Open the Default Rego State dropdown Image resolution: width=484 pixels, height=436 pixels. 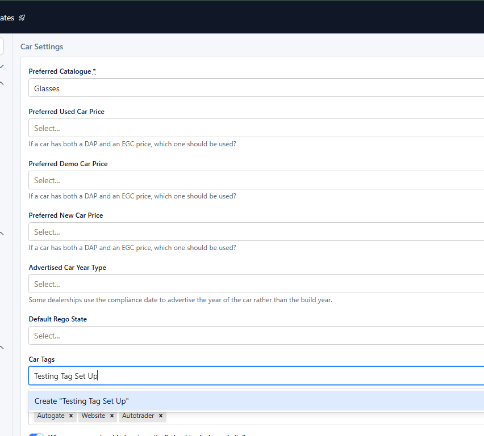pos(256,336)
